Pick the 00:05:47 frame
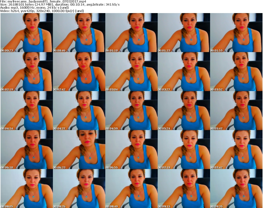The height and width of the screenshot is (208, 263). (236, 111)
